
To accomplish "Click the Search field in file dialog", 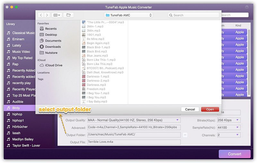I will 194,15.
